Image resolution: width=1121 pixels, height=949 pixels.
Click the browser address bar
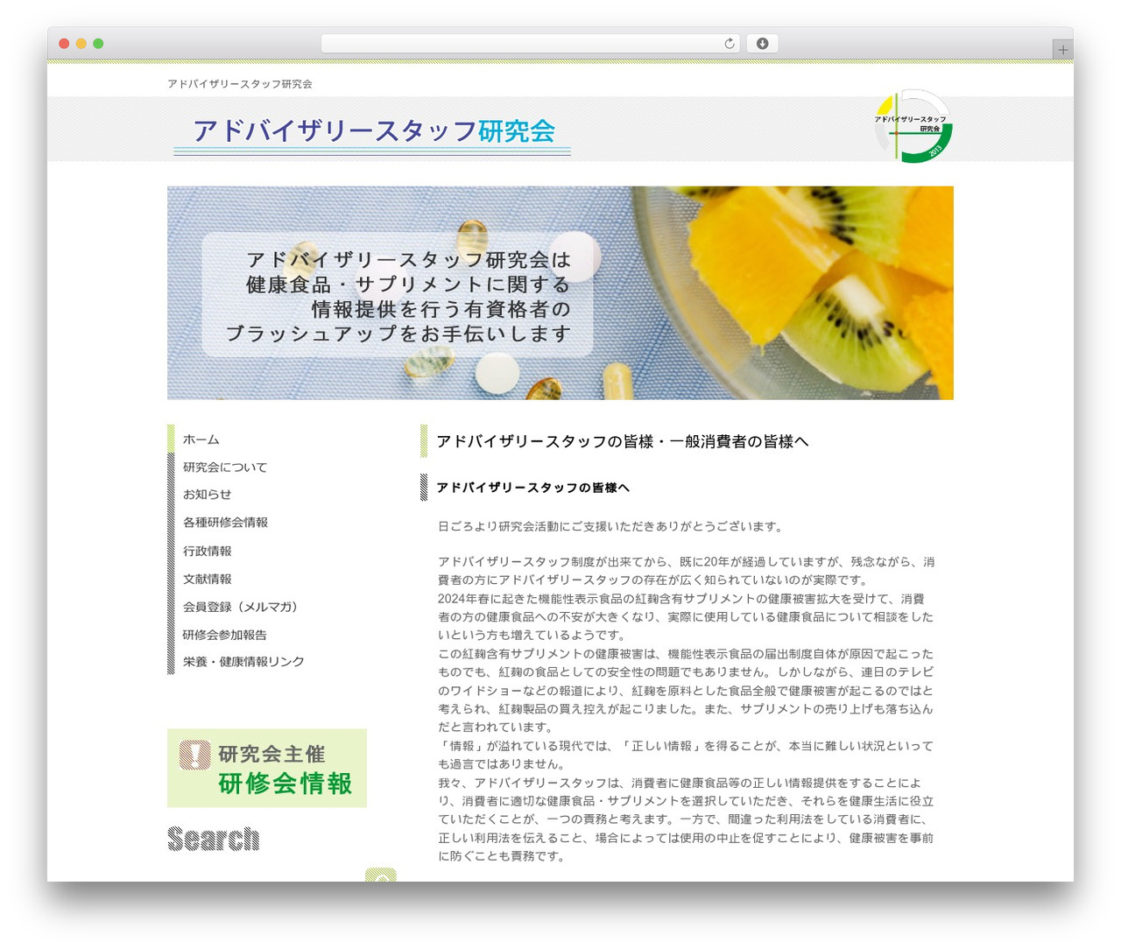click(x=531, y=44)
